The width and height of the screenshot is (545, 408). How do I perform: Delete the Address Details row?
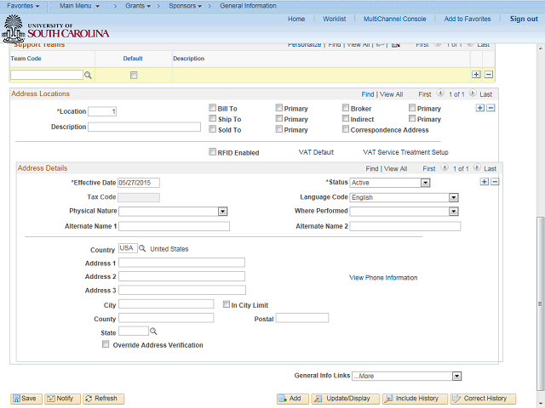click(x=495, y=182)
